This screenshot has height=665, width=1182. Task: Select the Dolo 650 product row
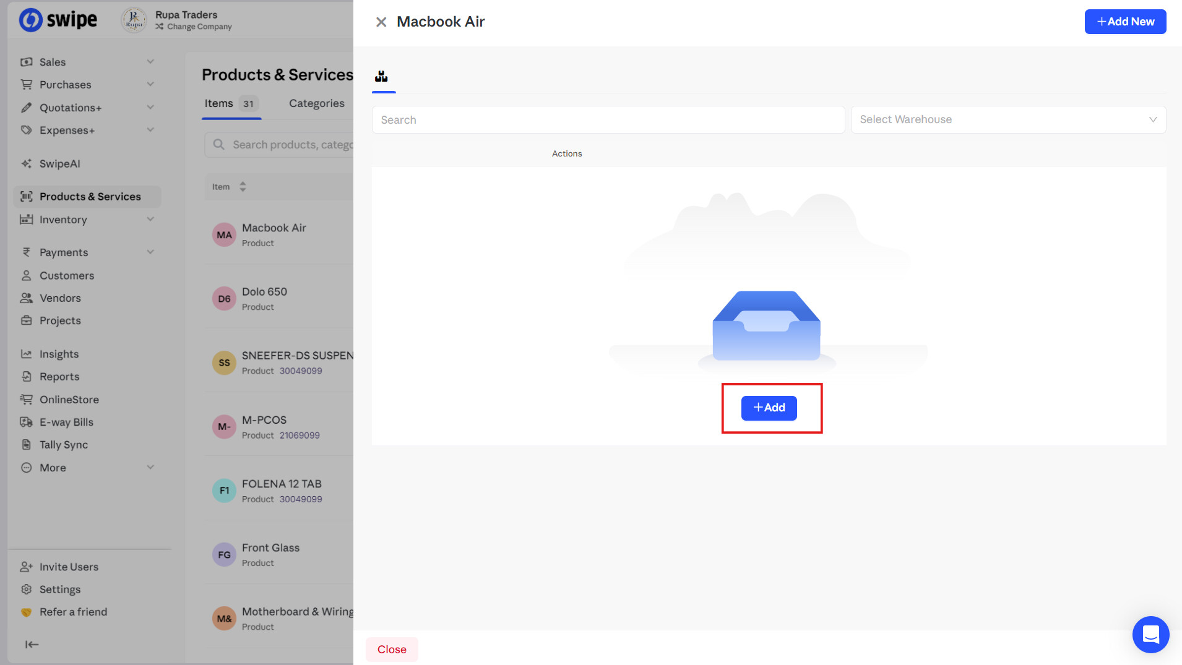click(x=279, y=298)
